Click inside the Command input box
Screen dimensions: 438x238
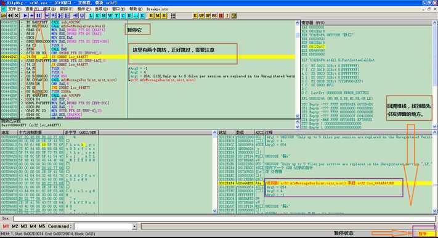tap(103, 226)
